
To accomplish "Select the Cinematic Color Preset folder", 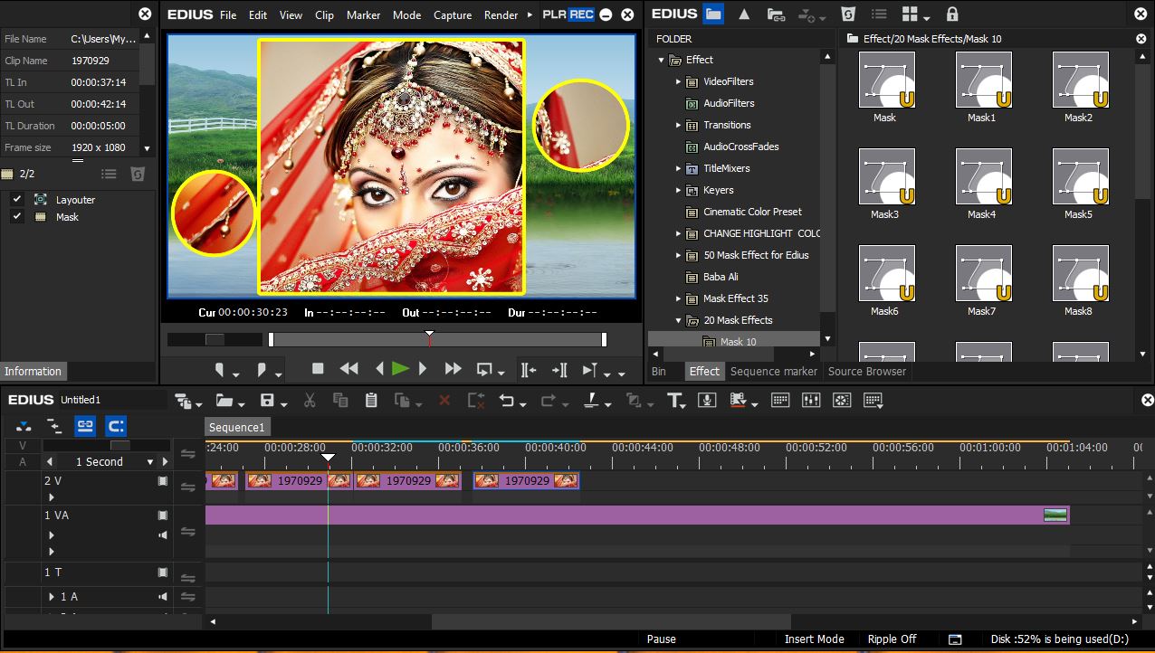I will tap(752, 212).
